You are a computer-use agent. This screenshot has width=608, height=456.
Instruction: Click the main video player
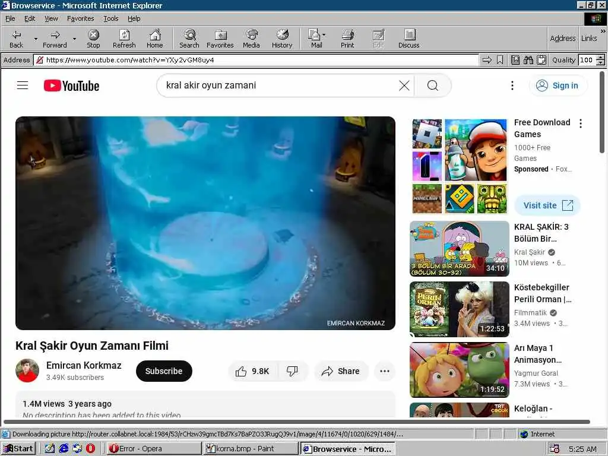pyautogui.click(x=205, y=223)
